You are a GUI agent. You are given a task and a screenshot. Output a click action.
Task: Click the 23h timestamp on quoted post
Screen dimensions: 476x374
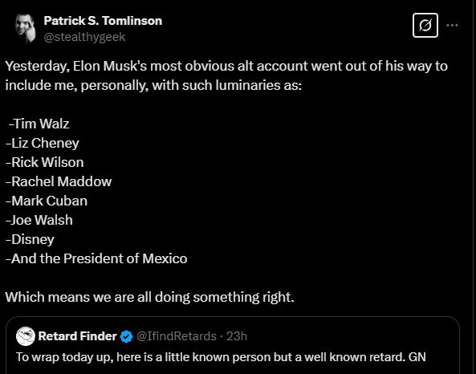237,336
